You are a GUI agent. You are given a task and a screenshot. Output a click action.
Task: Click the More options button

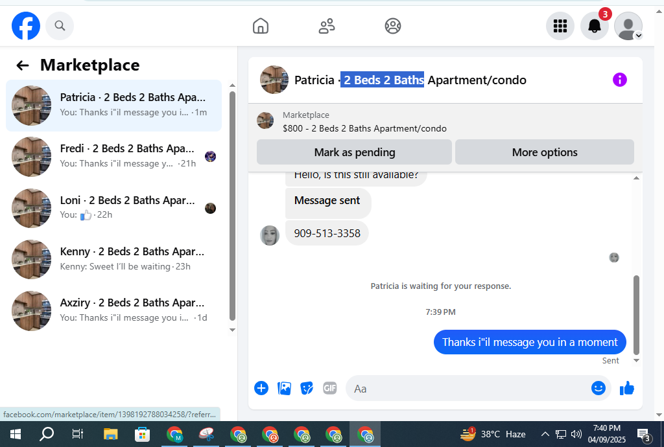click(x=544, y=152)
